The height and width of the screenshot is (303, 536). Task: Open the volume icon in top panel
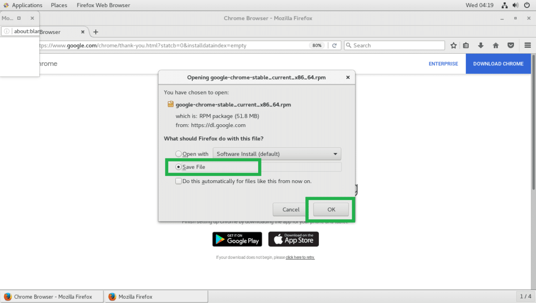515,5
